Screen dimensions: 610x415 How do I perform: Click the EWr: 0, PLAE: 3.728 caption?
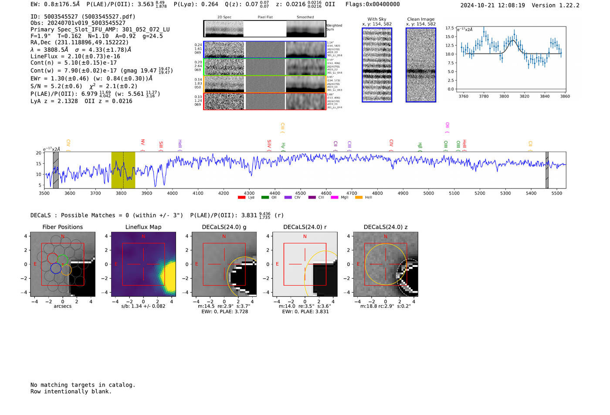[x=225, y=312]
